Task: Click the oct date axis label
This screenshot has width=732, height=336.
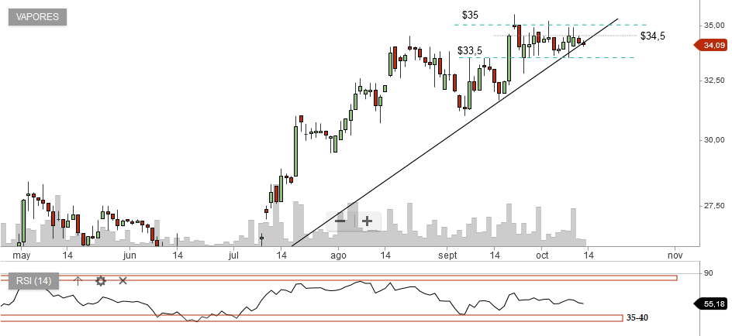Action: click(542, 255)
